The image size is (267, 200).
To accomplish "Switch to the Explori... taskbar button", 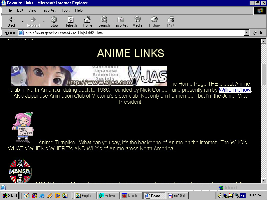I will tap(85, 196).
